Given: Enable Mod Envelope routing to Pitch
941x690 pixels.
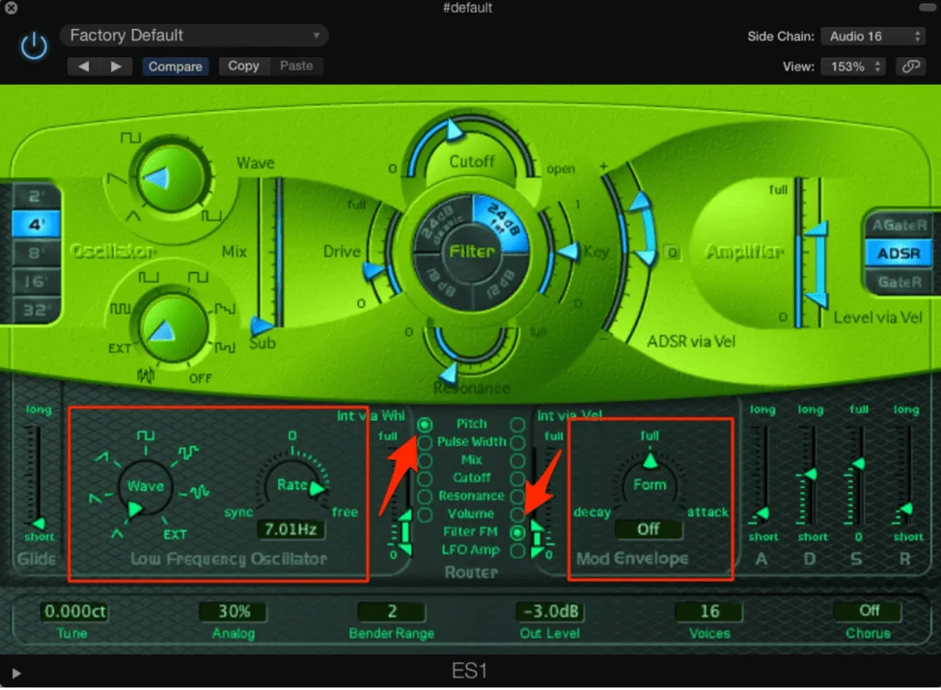Looking at the screenshot, I should [517, 425].
